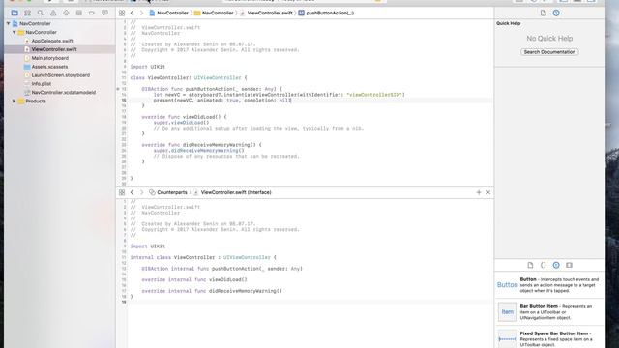
Task: Open ViewController.swift (Interface) breadcrumb
Action: [x=232, y=192]
